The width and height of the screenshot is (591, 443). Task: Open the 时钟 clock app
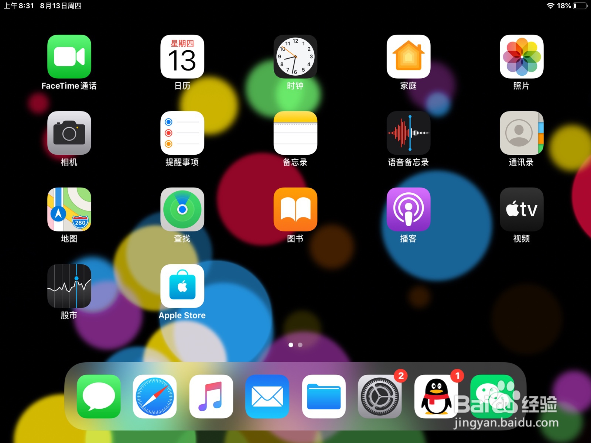[x=295, y=57]
